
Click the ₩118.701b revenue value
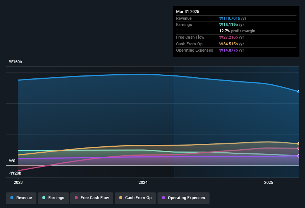pyautogui.click(x=230, y=18)
